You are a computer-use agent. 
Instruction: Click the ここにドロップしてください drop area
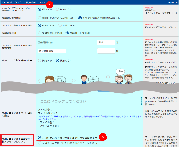click(x=90, y=101)
